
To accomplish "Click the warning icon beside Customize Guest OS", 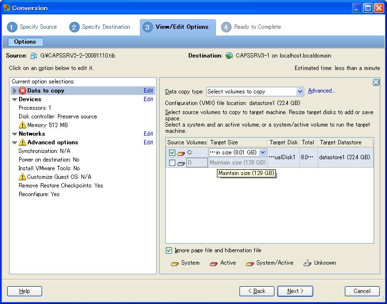I will pos(22,177).
